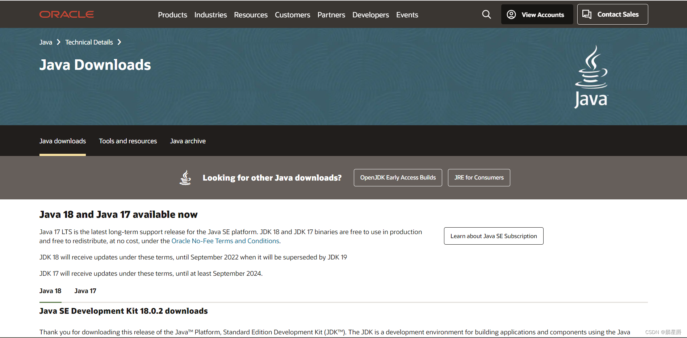Viewport: 687px width, 338px height.
Task: Click the small Java cup icon
Action: coord(185,178)
